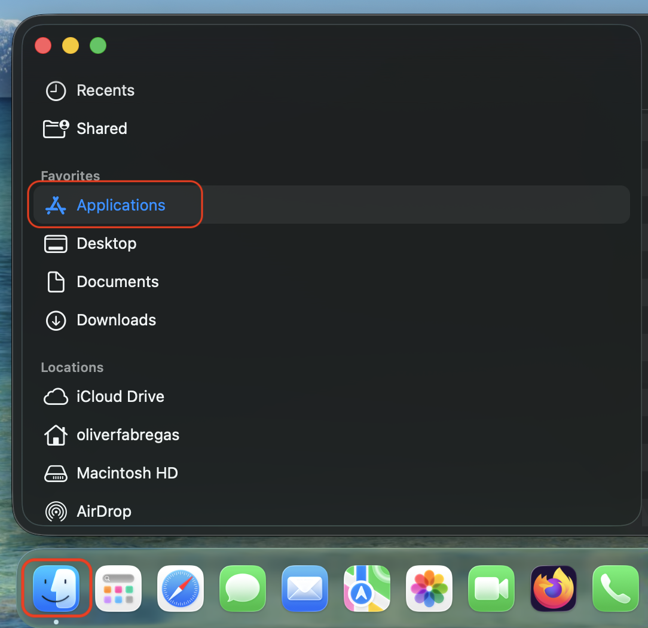Open the oliverfabregas home folder
The width and height of the screenshot is (648, 628).
pyautogui.click(x=127, y=435)
